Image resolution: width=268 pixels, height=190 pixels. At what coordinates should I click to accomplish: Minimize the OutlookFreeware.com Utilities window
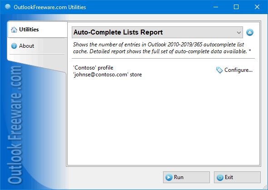(x=216, y=7)
